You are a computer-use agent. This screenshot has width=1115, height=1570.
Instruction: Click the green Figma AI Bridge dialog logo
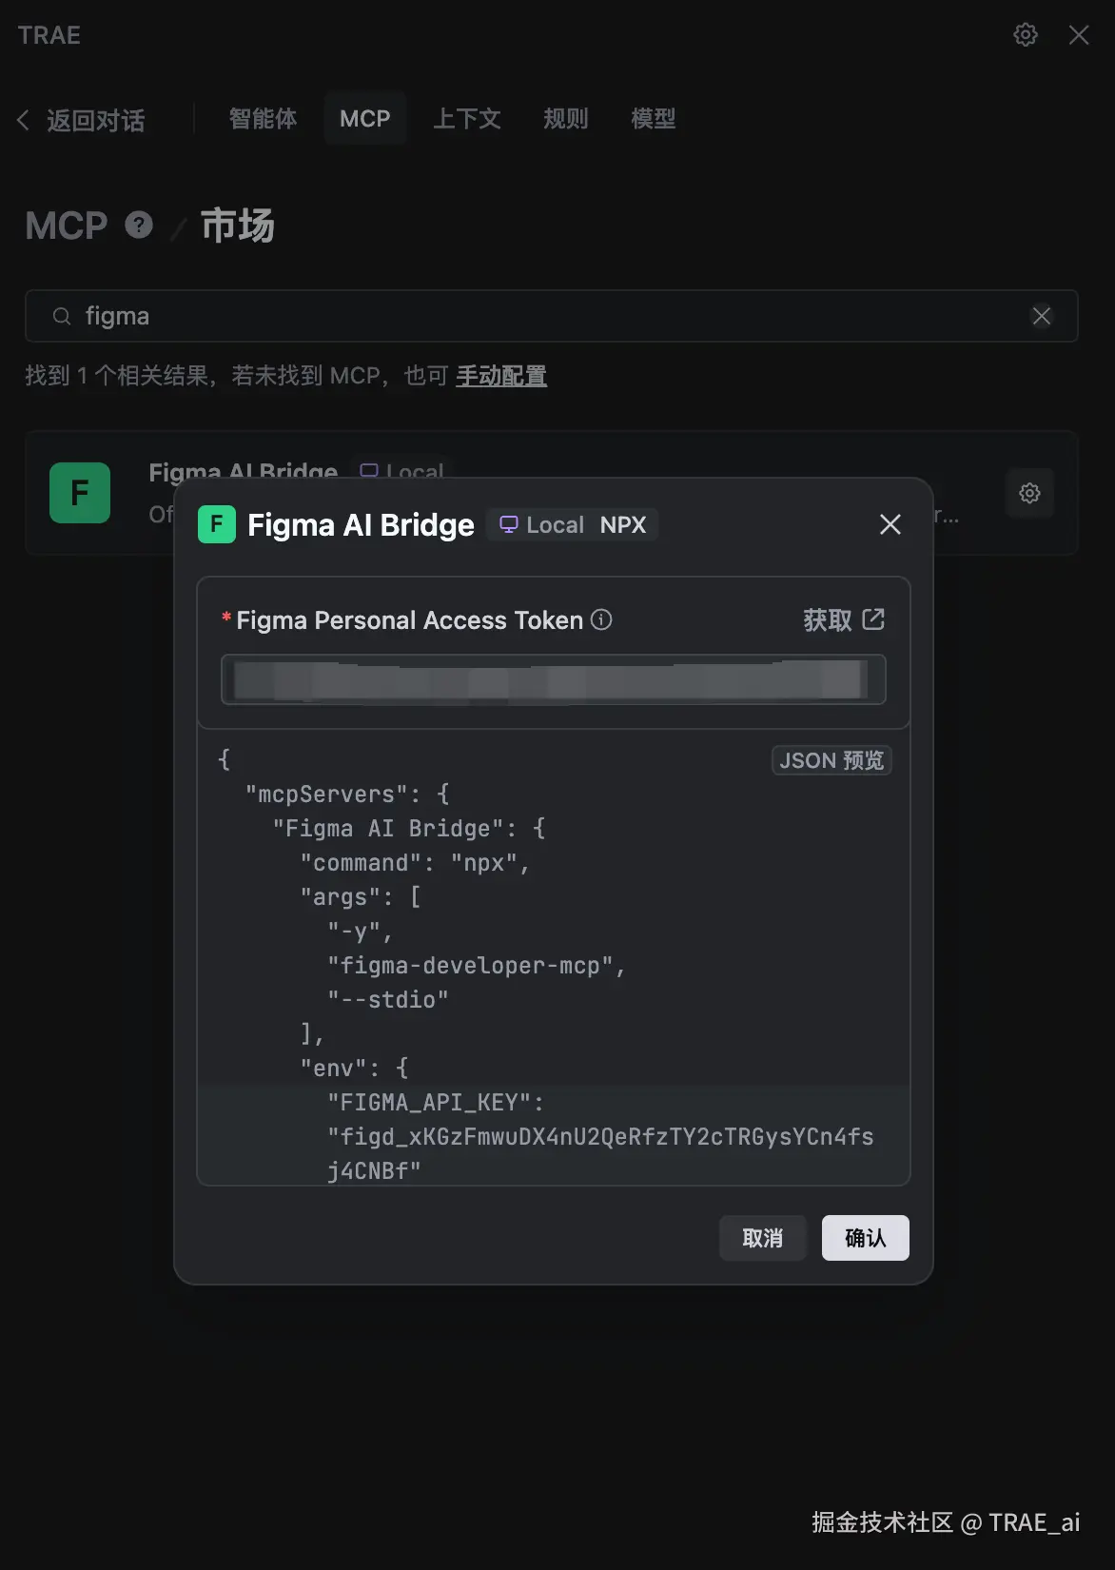pyautogui.click(x=217, y=524)
